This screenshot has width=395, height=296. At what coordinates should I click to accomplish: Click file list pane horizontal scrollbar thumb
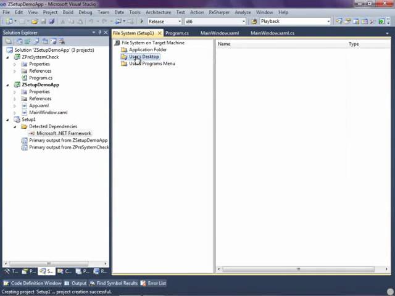(x=299, y=269)
